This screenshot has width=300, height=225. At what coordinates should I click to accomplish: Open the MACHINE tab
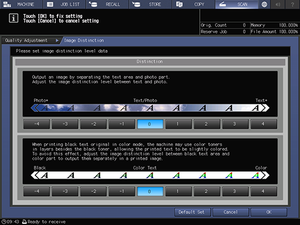tap(21, 4)
